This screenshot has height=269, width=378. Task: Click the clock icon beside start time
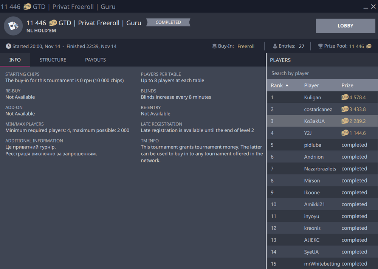pos(8,46)
